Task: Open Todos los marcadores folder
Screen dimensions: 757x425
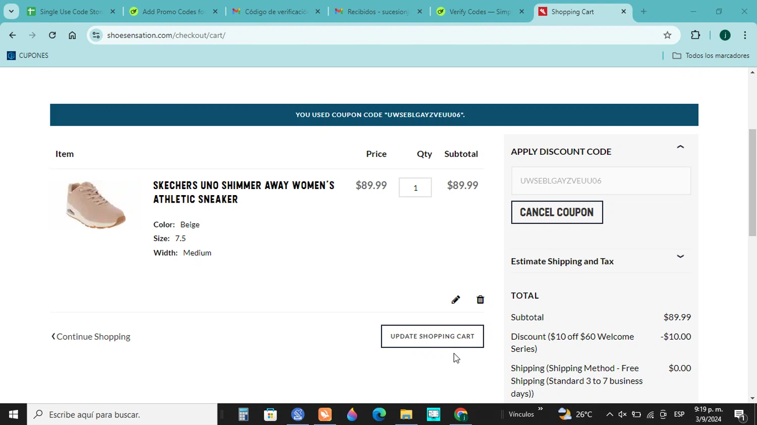Action: (711, 55)
